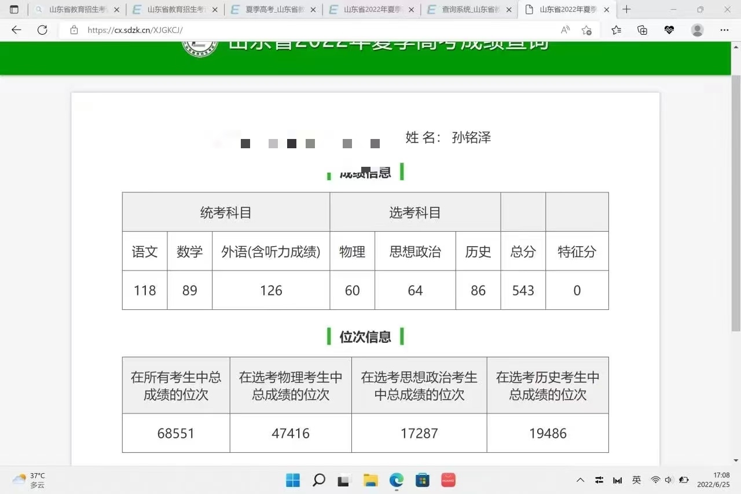Refresh the current page
Screen dimensions: 741x494
[42, 30]
